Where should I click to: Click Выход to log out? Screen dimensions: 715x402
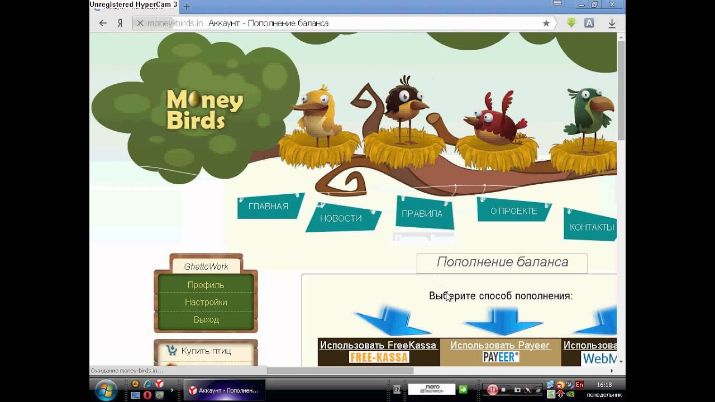[x=206, y=319]
